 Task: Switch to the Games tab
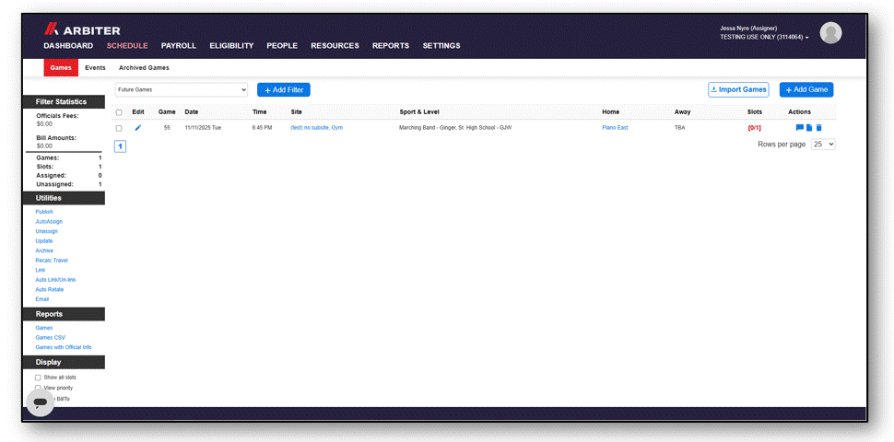(61, 68)
